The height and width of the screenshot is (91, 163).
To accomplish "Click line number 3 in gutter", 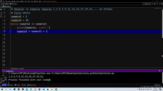I will (4, 16).
